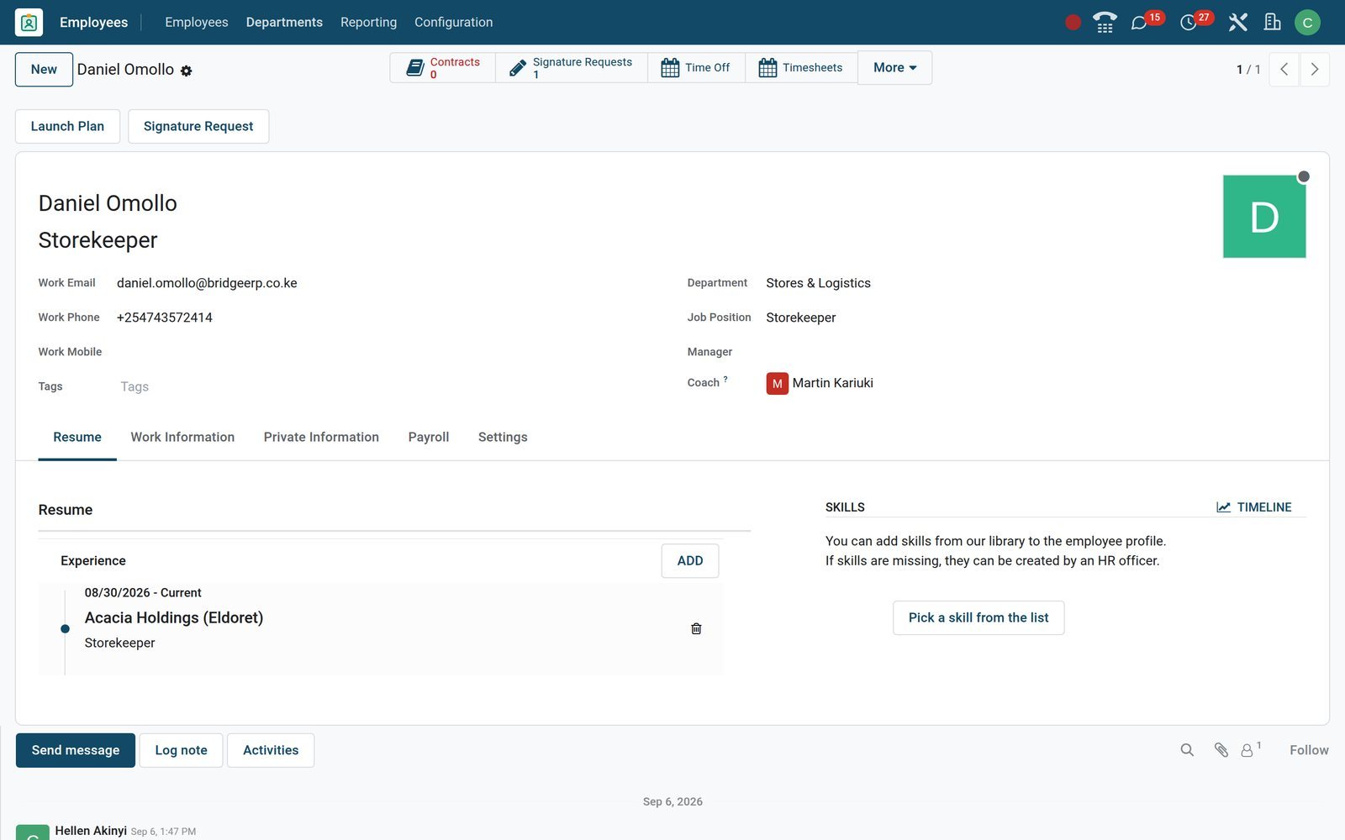Open the Configuration menu
The image size is (1345, 840).
(453, 23)
